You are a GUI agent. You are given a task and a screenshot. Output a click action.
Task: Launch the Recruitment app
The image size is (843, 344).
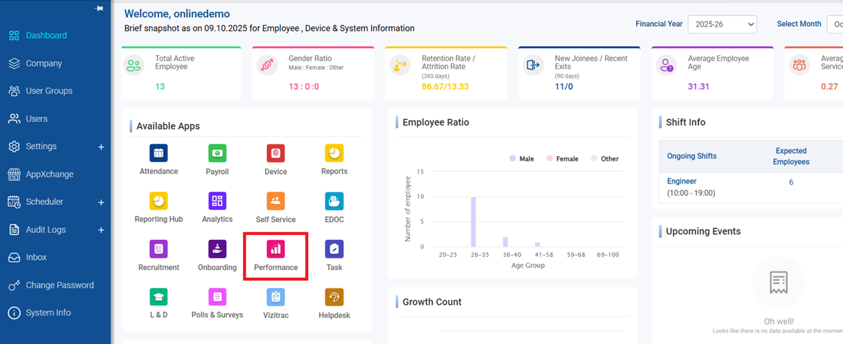click(159, 249)
